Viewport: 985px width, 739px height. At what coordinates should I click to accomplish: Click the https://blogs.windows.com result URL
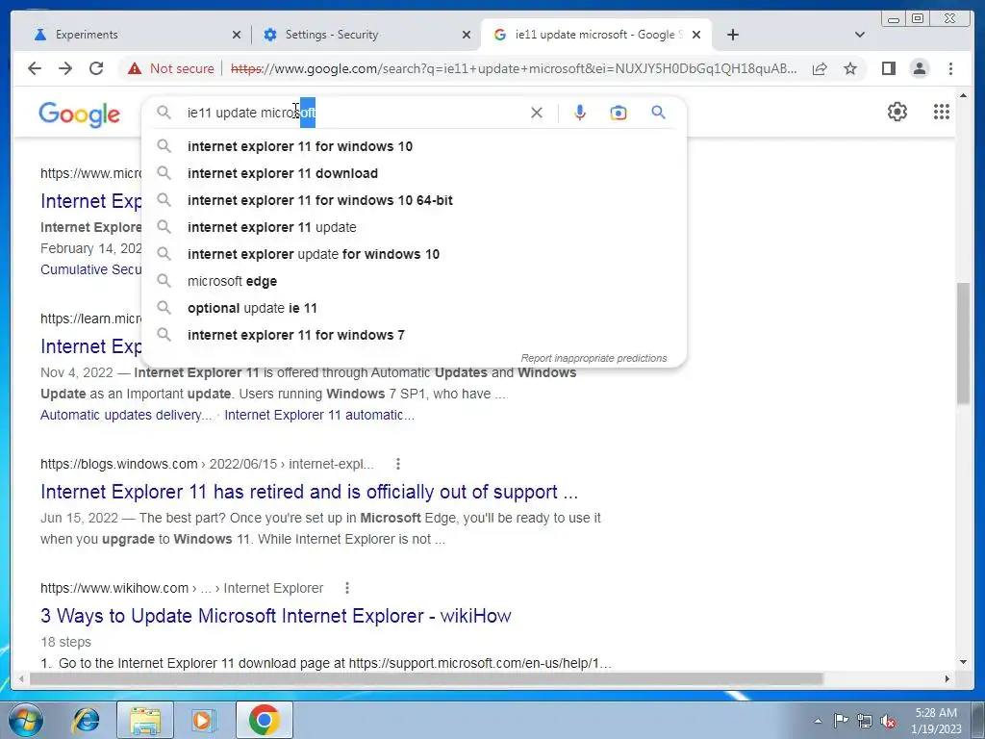208,464
